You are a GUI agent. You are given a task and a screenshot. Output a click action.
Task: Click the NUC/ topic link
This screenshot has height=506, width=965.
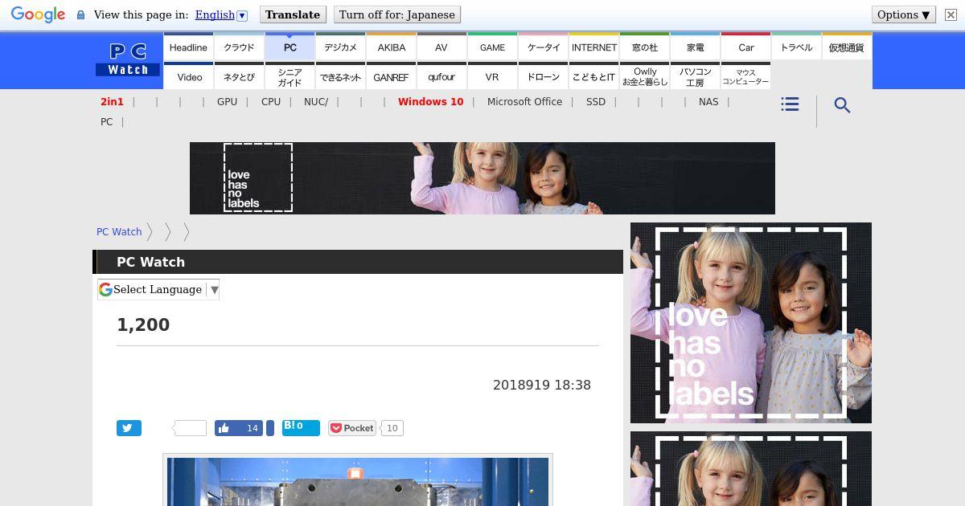pos(316,102)
